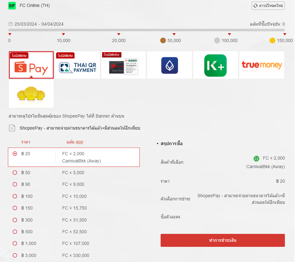The height and width of the screenshot is (262, 295).
Task: Select the ฿ 100 radio option
Action: pyautogui.click(x=15, y=196)
